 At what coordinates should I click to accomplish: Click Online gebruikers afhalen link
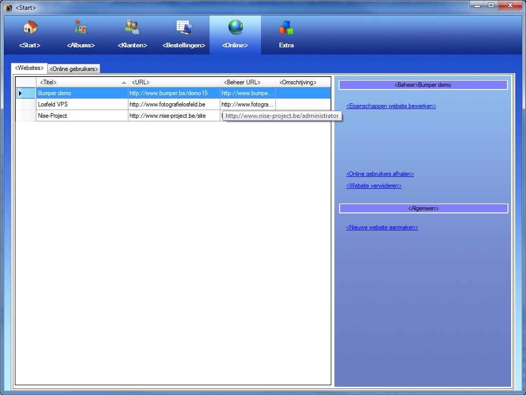(380, 174)
